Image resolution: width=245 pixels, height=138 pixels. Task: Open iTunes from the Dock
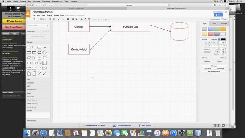tap(157, 133)
